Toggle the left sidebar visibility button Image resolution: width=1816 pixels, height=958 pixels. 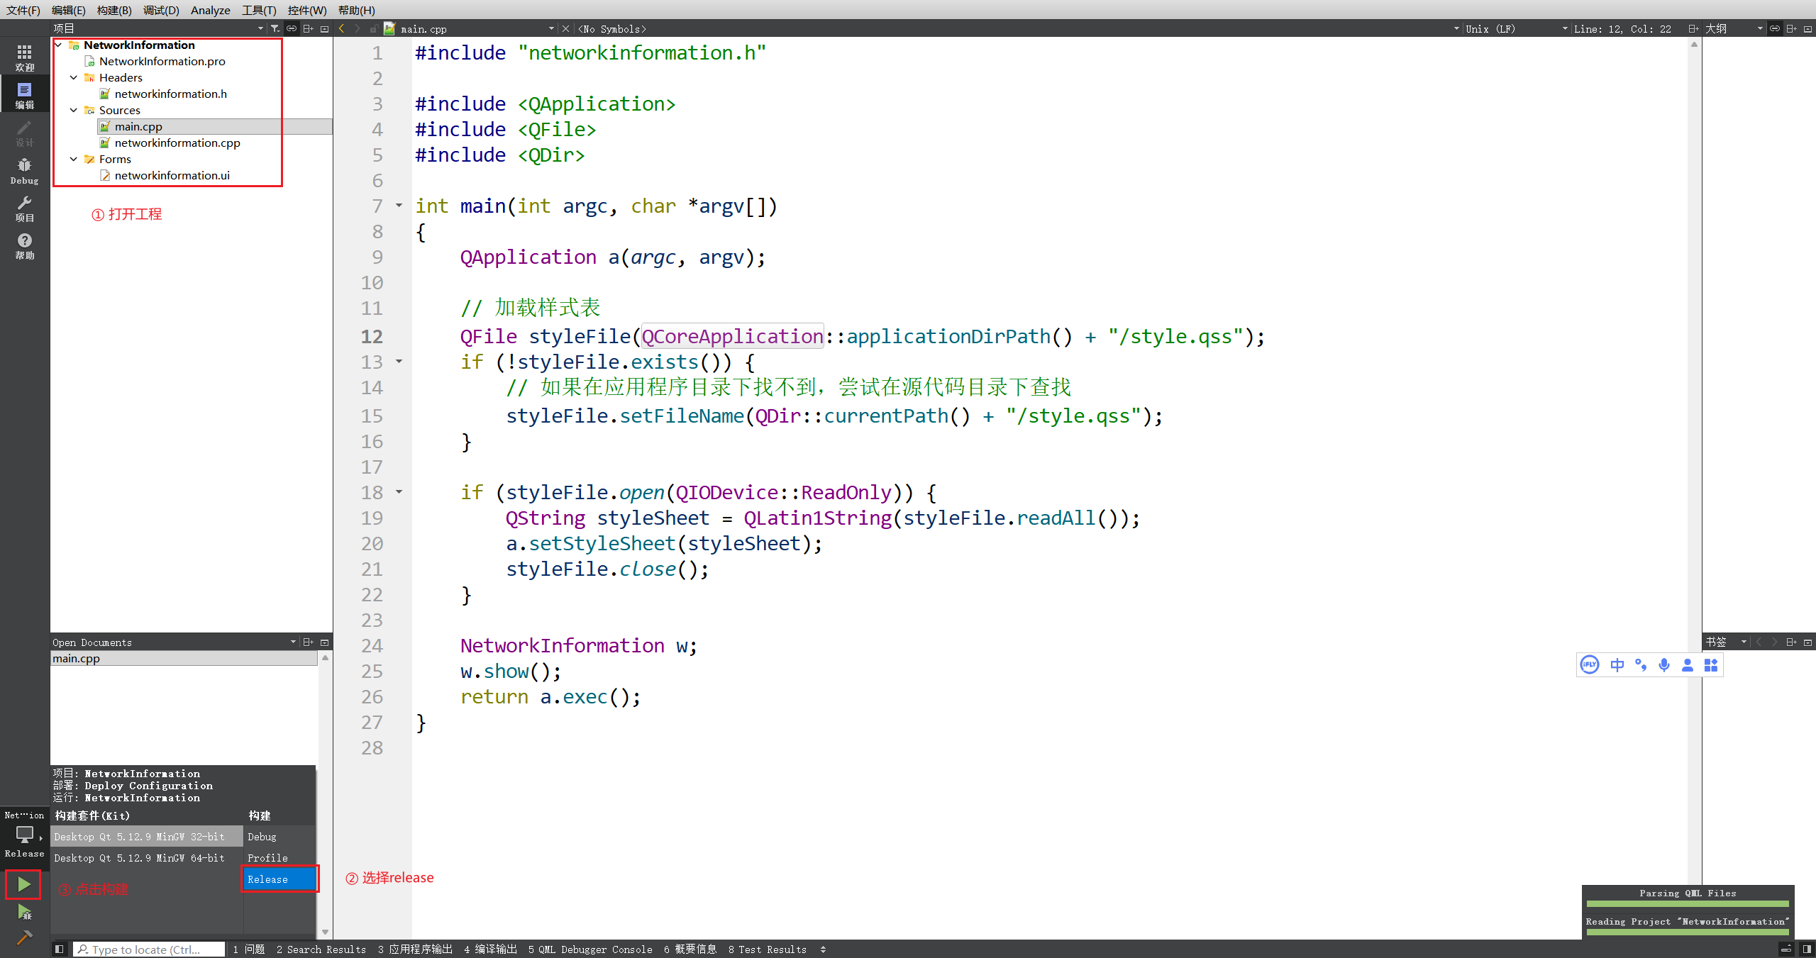(60, 949)
